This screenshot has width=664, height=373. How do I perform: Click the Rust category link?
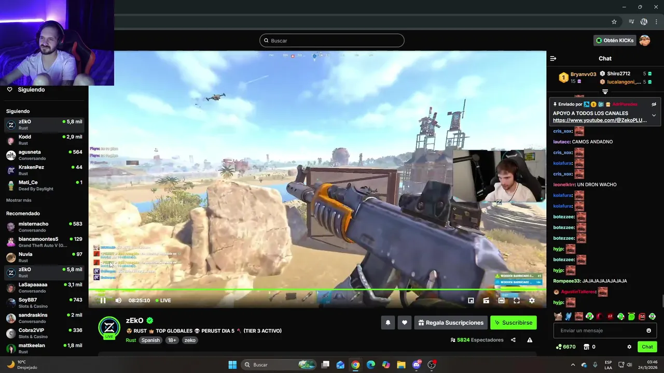point(131,340)
